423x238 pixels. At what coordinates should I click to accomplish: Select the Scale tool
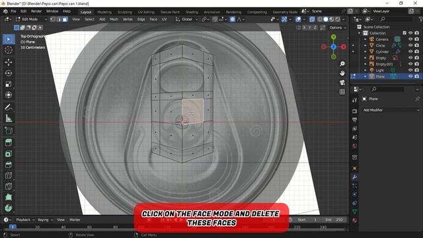(9, 84)
